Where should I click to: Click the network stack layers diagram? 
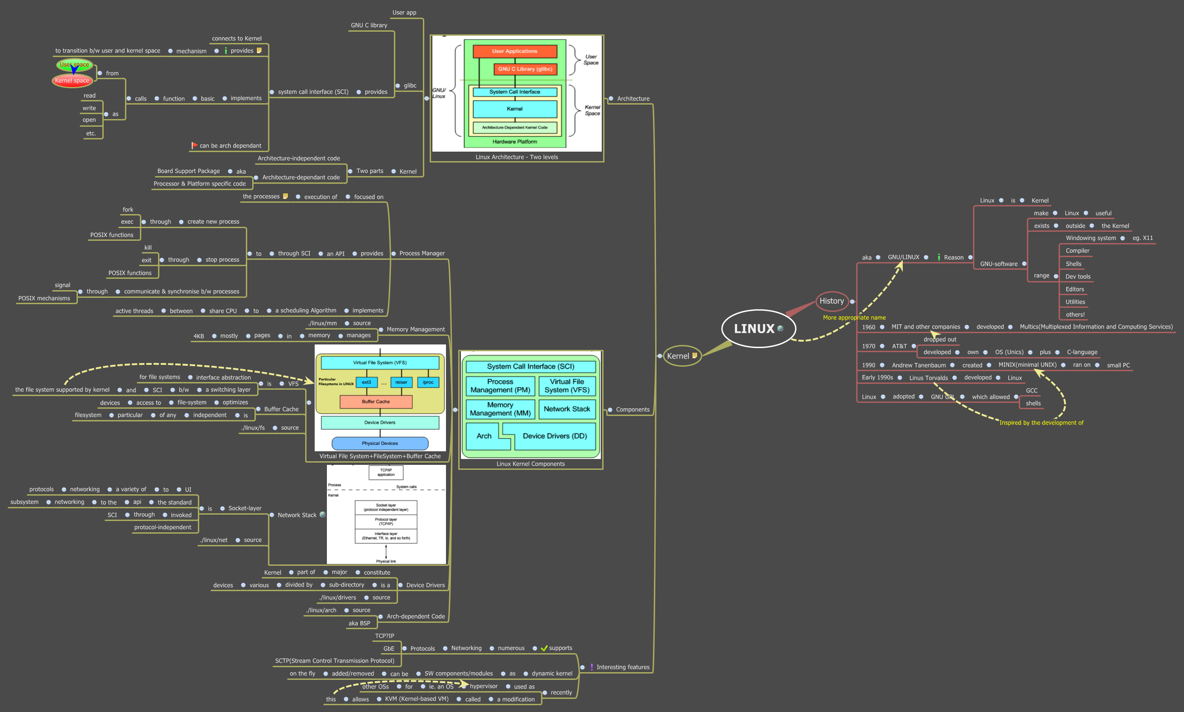click(x=386, y=514)
